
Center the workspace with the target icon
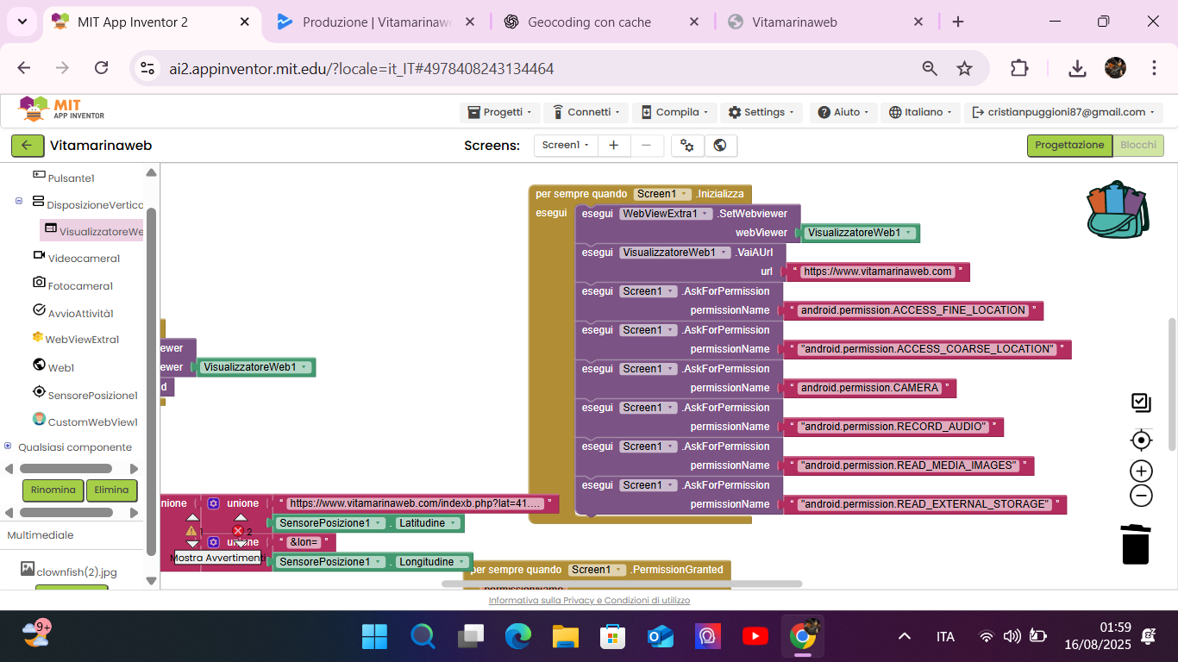click(x=1141, y=440)
